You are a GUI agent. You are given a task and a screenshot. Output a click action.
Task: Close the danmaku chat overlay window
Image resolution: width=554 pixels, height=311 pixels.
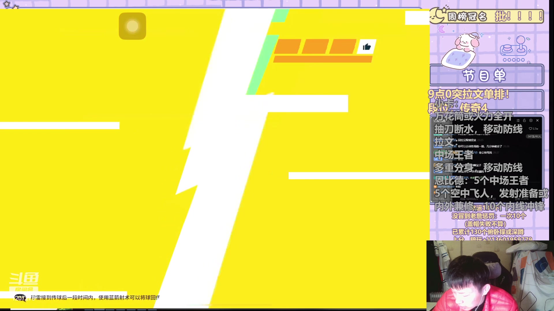pyautogui.click(x=537, y=120)
